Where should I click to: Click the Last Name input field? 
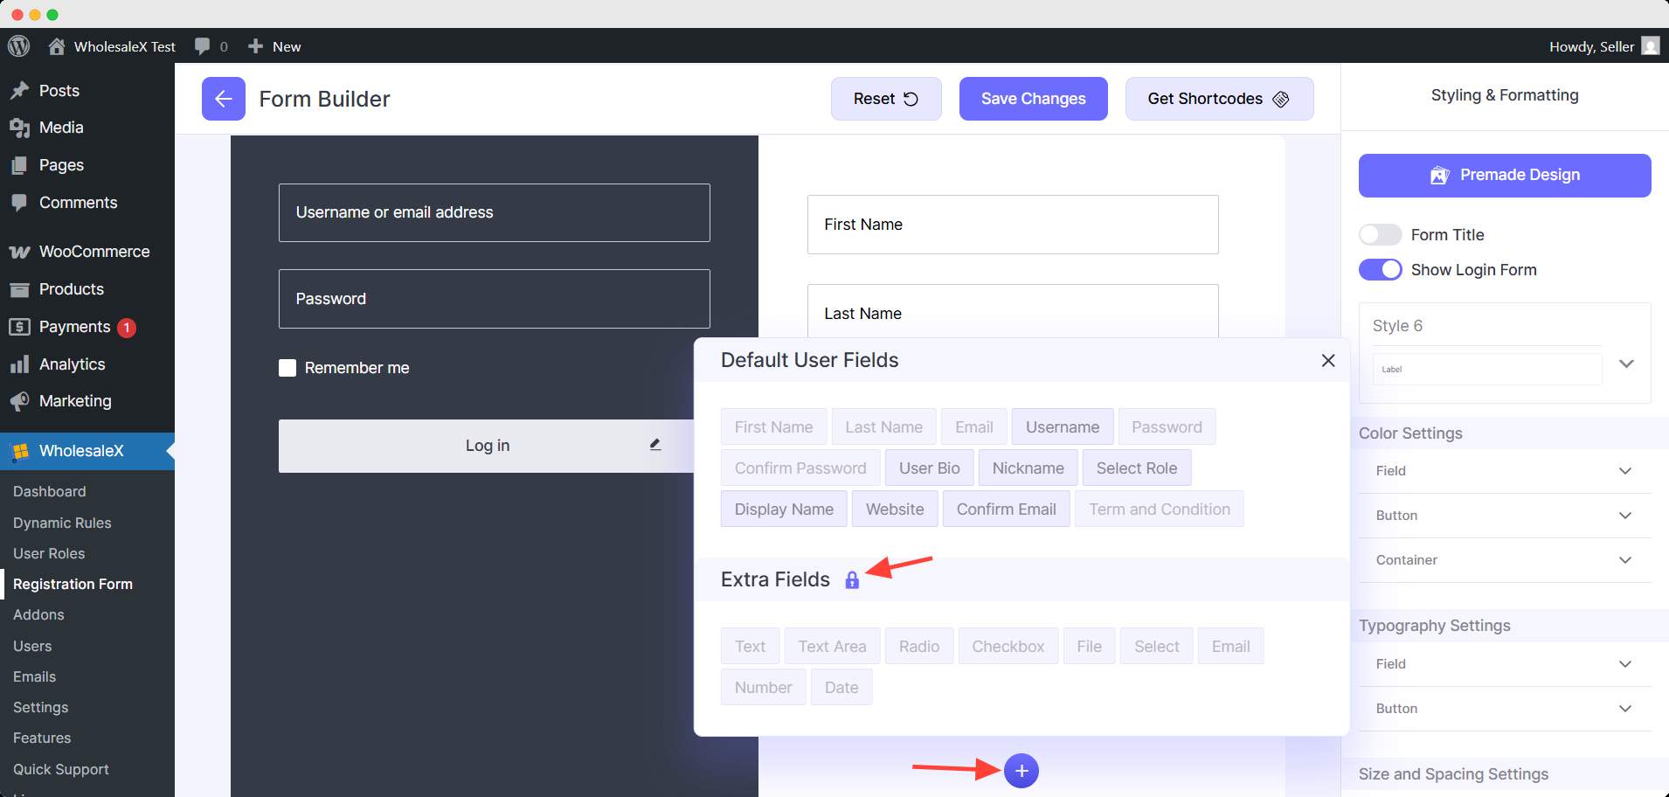(1013, 312)
